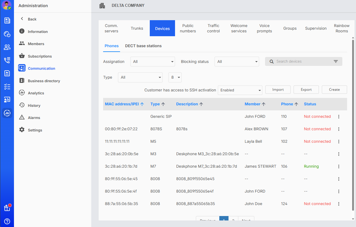Viewport: 356px width, 227px height.
Task: Click the Create button
Action: tap(334, 90)
